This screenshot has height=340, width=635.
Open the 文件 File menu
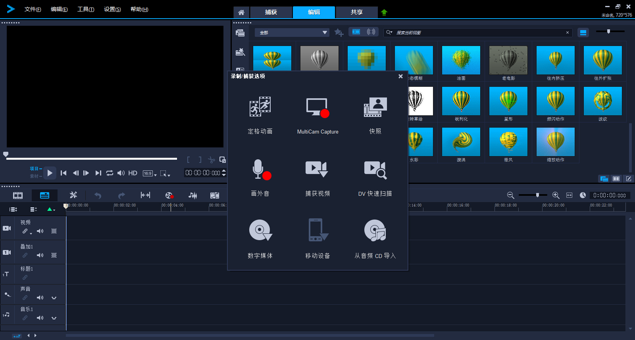(33, 9)
